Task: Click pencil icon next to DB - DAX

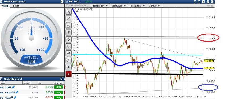Action: (13, 87)
